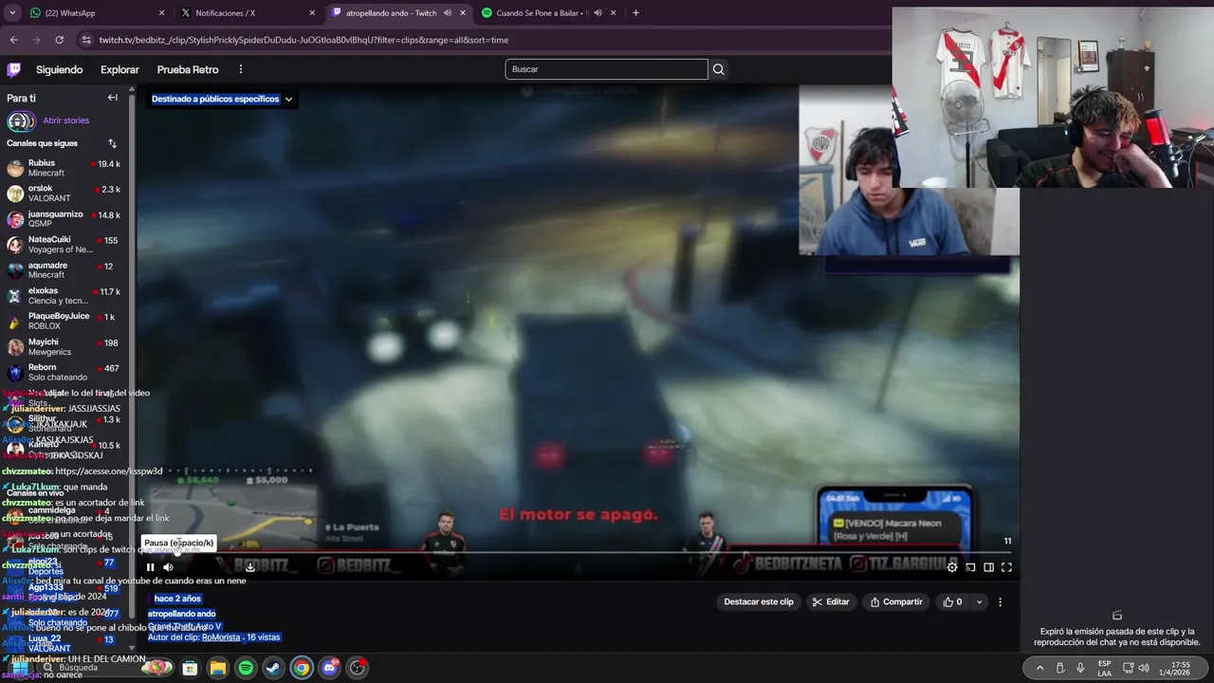1214x683 pixels.
Task: Pause the clip playback
Action: tap(150, 567)
